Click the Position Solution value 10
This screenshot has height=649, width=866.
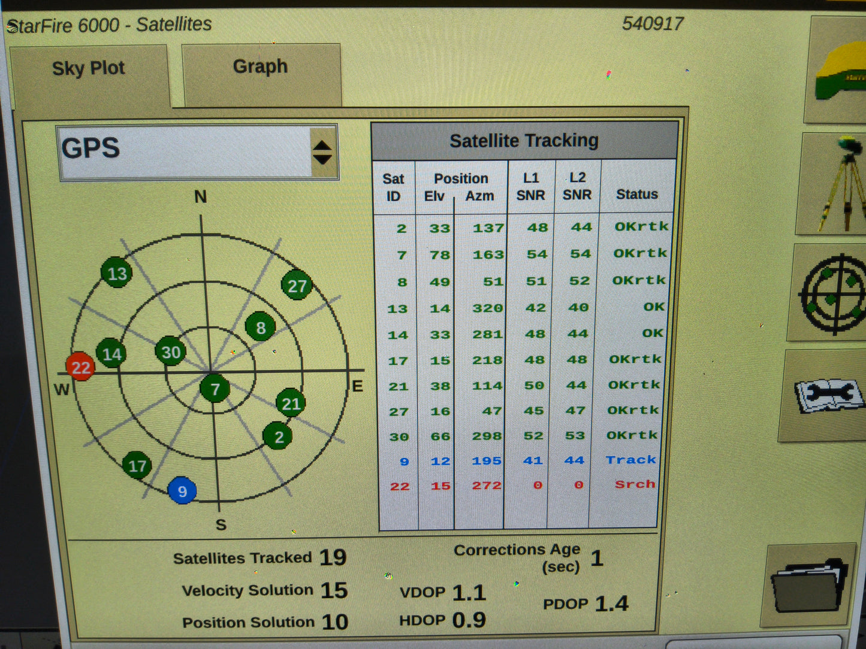[335, 622]
